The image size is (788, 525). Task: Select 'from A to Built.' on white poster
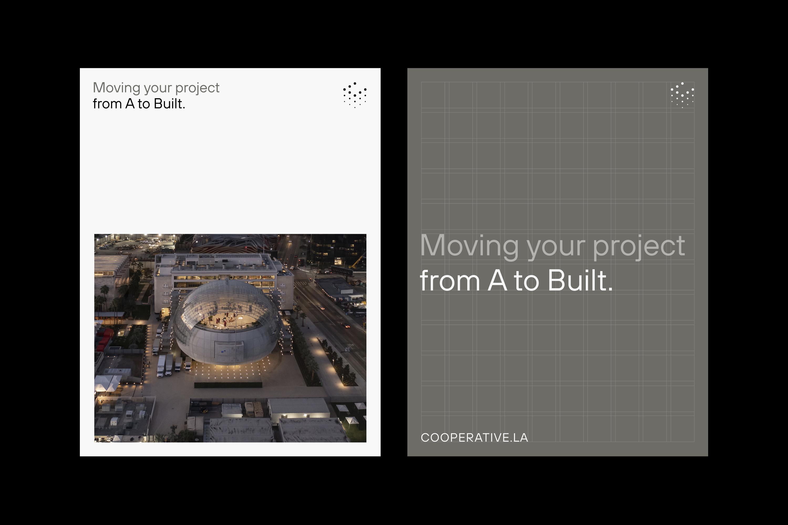click(139, 104)
